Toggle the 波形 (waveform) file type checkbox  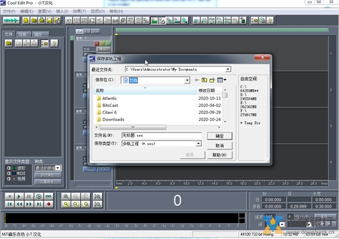8,168
